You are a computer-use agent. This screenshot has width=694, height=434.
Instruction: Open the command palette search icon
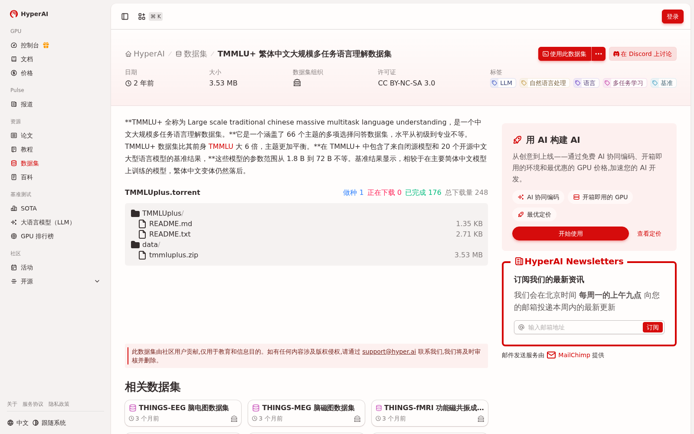tap(142, 16)
